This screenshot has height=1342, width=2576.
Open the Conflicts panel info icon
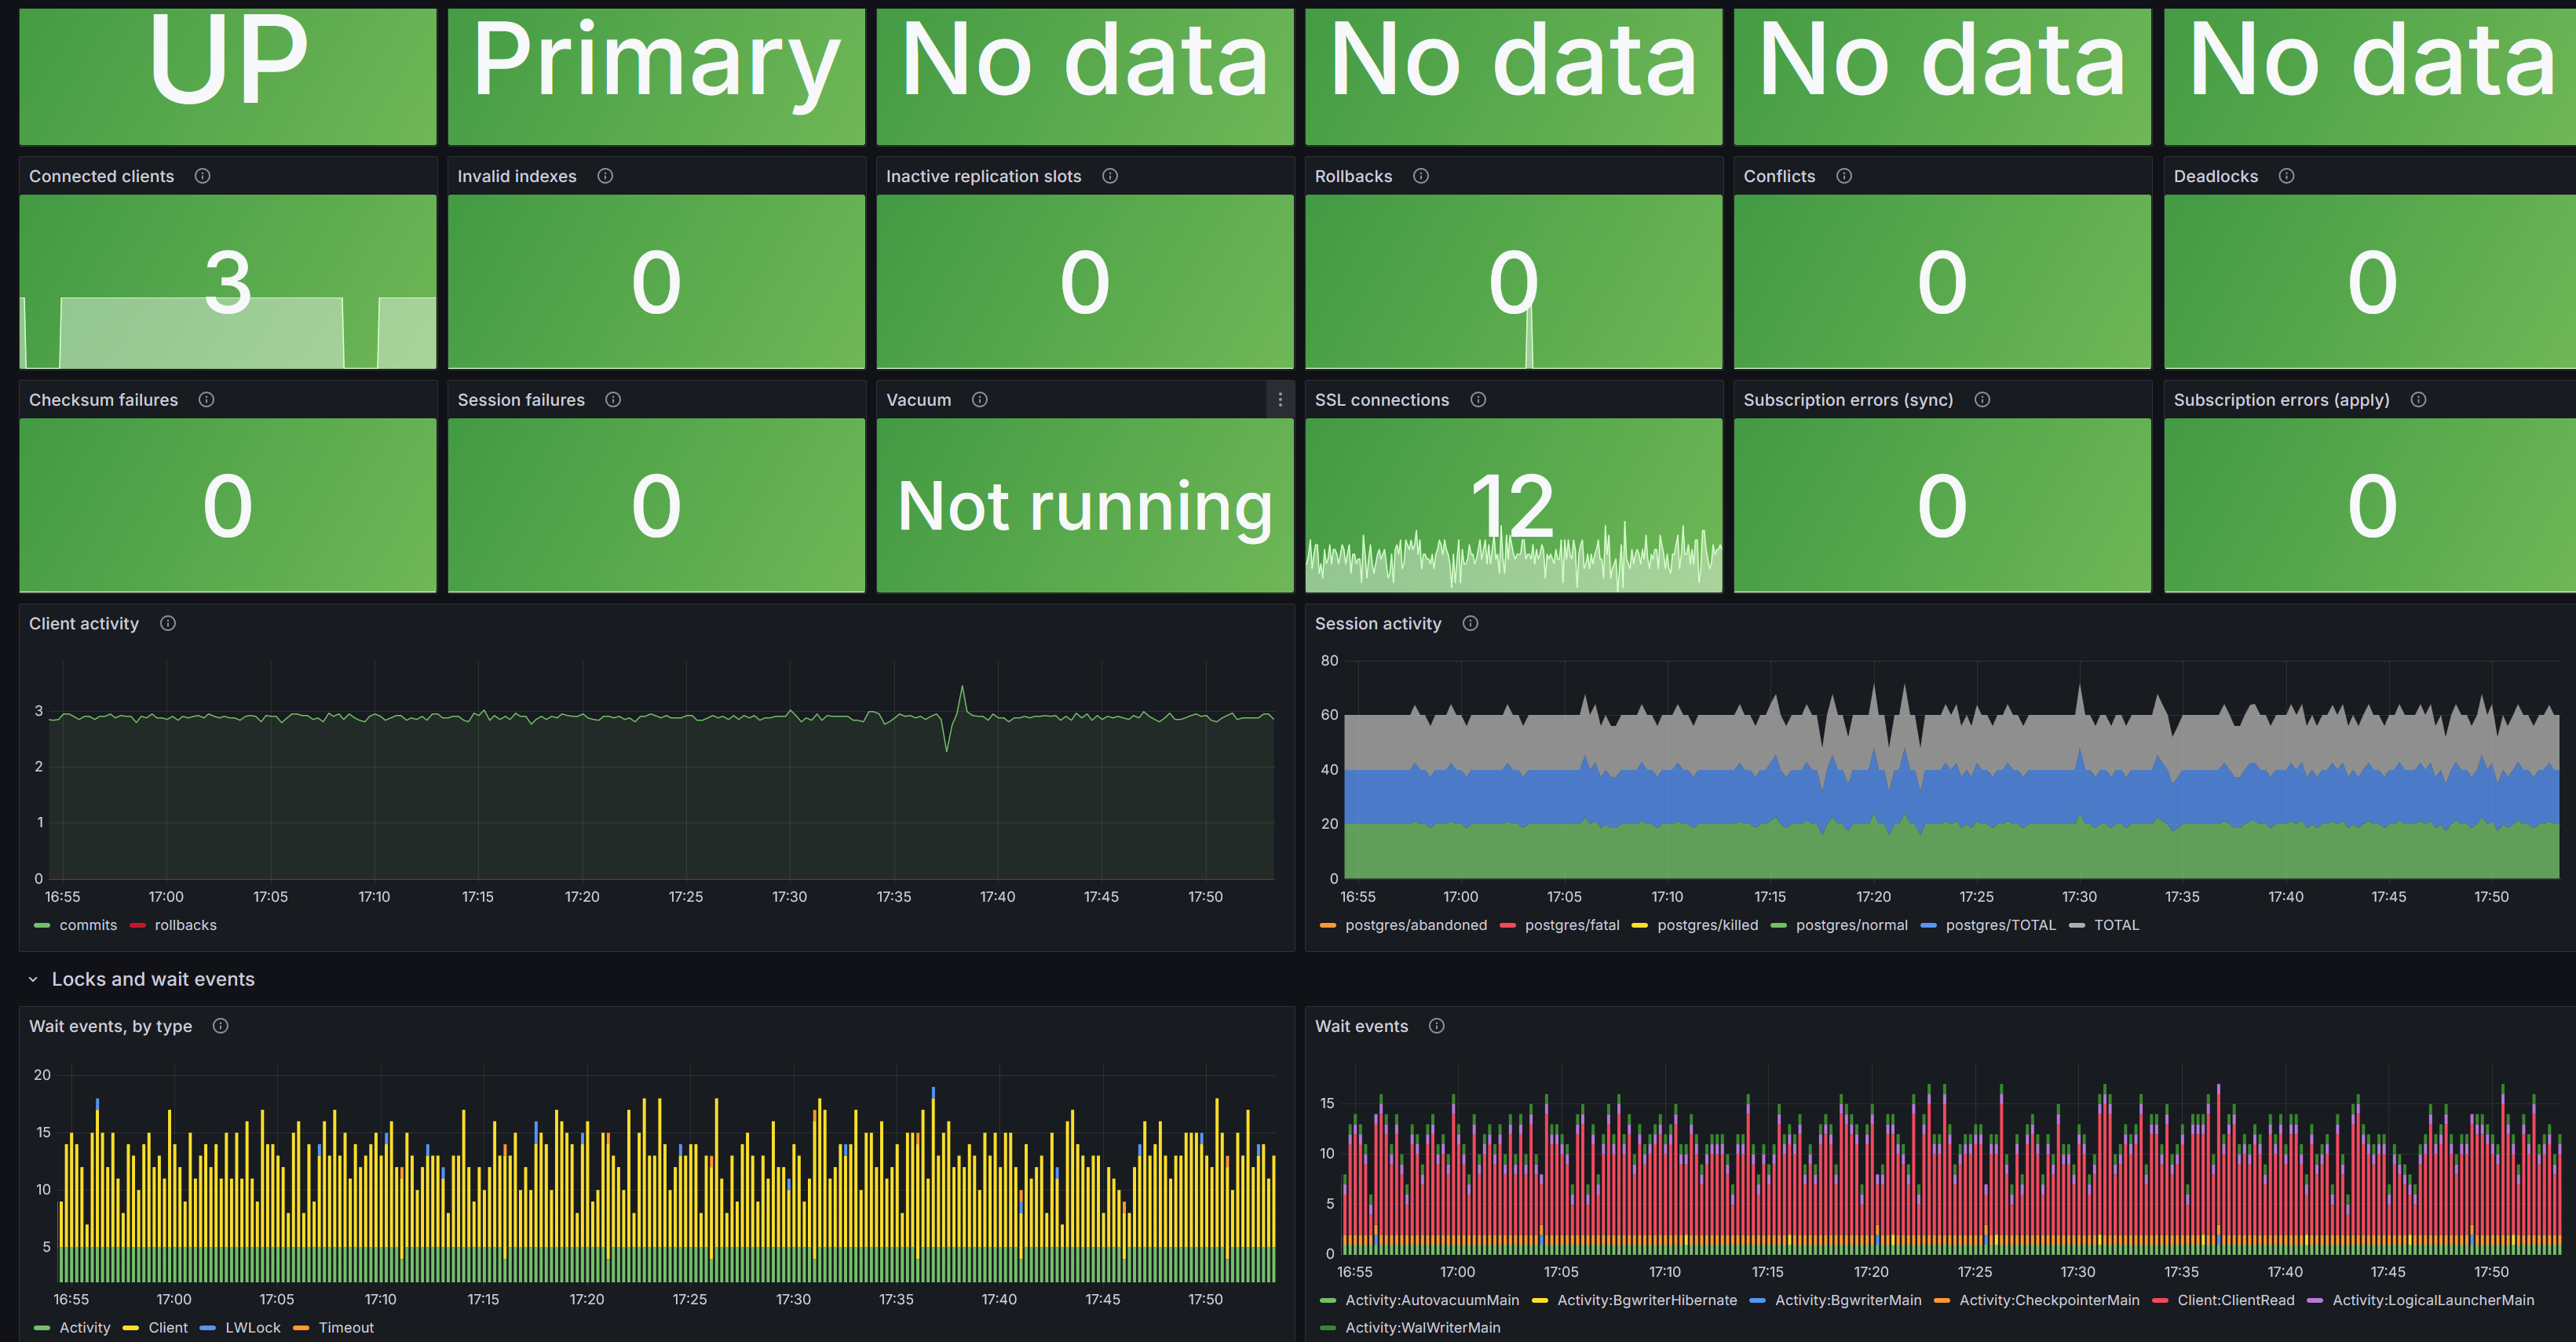tap(1844, 176)
